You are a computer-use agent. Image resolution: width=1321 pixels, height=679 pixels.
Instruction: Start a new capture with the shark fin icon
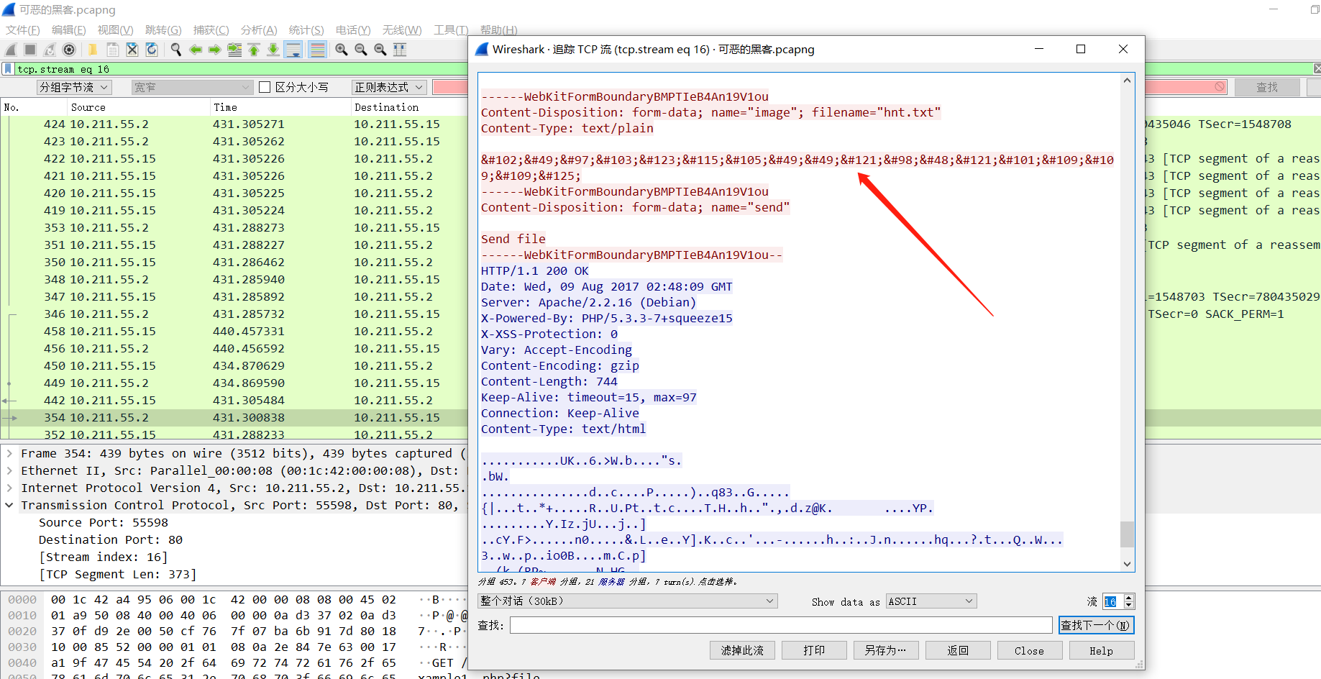pyautogui.click(x=10, y=49)
